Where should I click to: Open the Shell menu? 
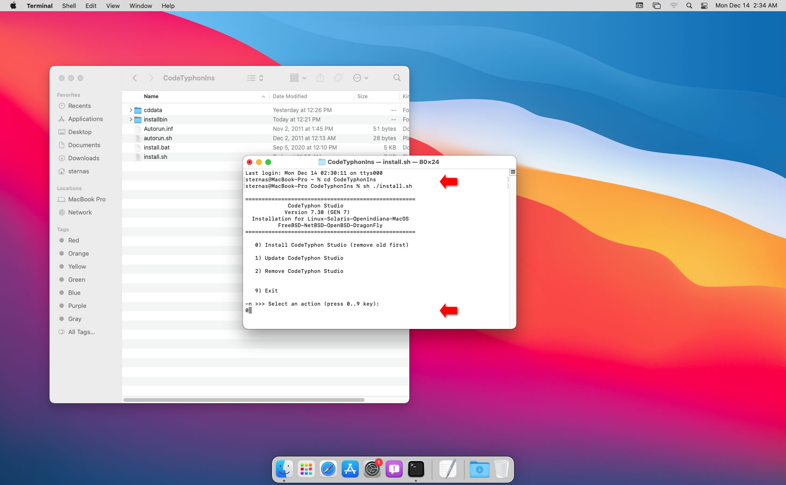(x=69, y=6)
